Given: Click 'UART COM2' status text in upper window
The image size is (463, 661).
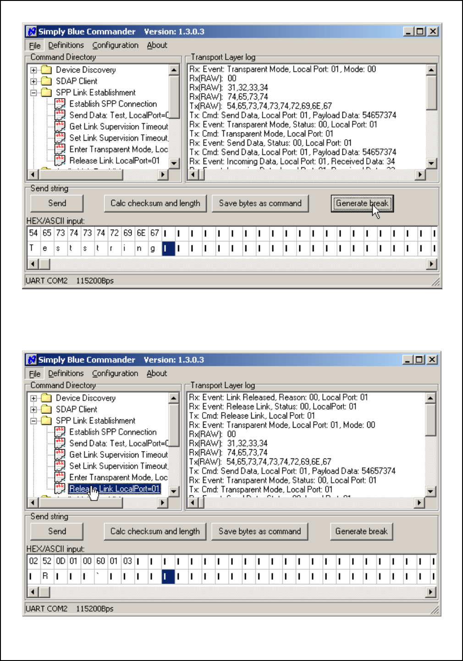Looking at the screenshot, I should [46, 281].
